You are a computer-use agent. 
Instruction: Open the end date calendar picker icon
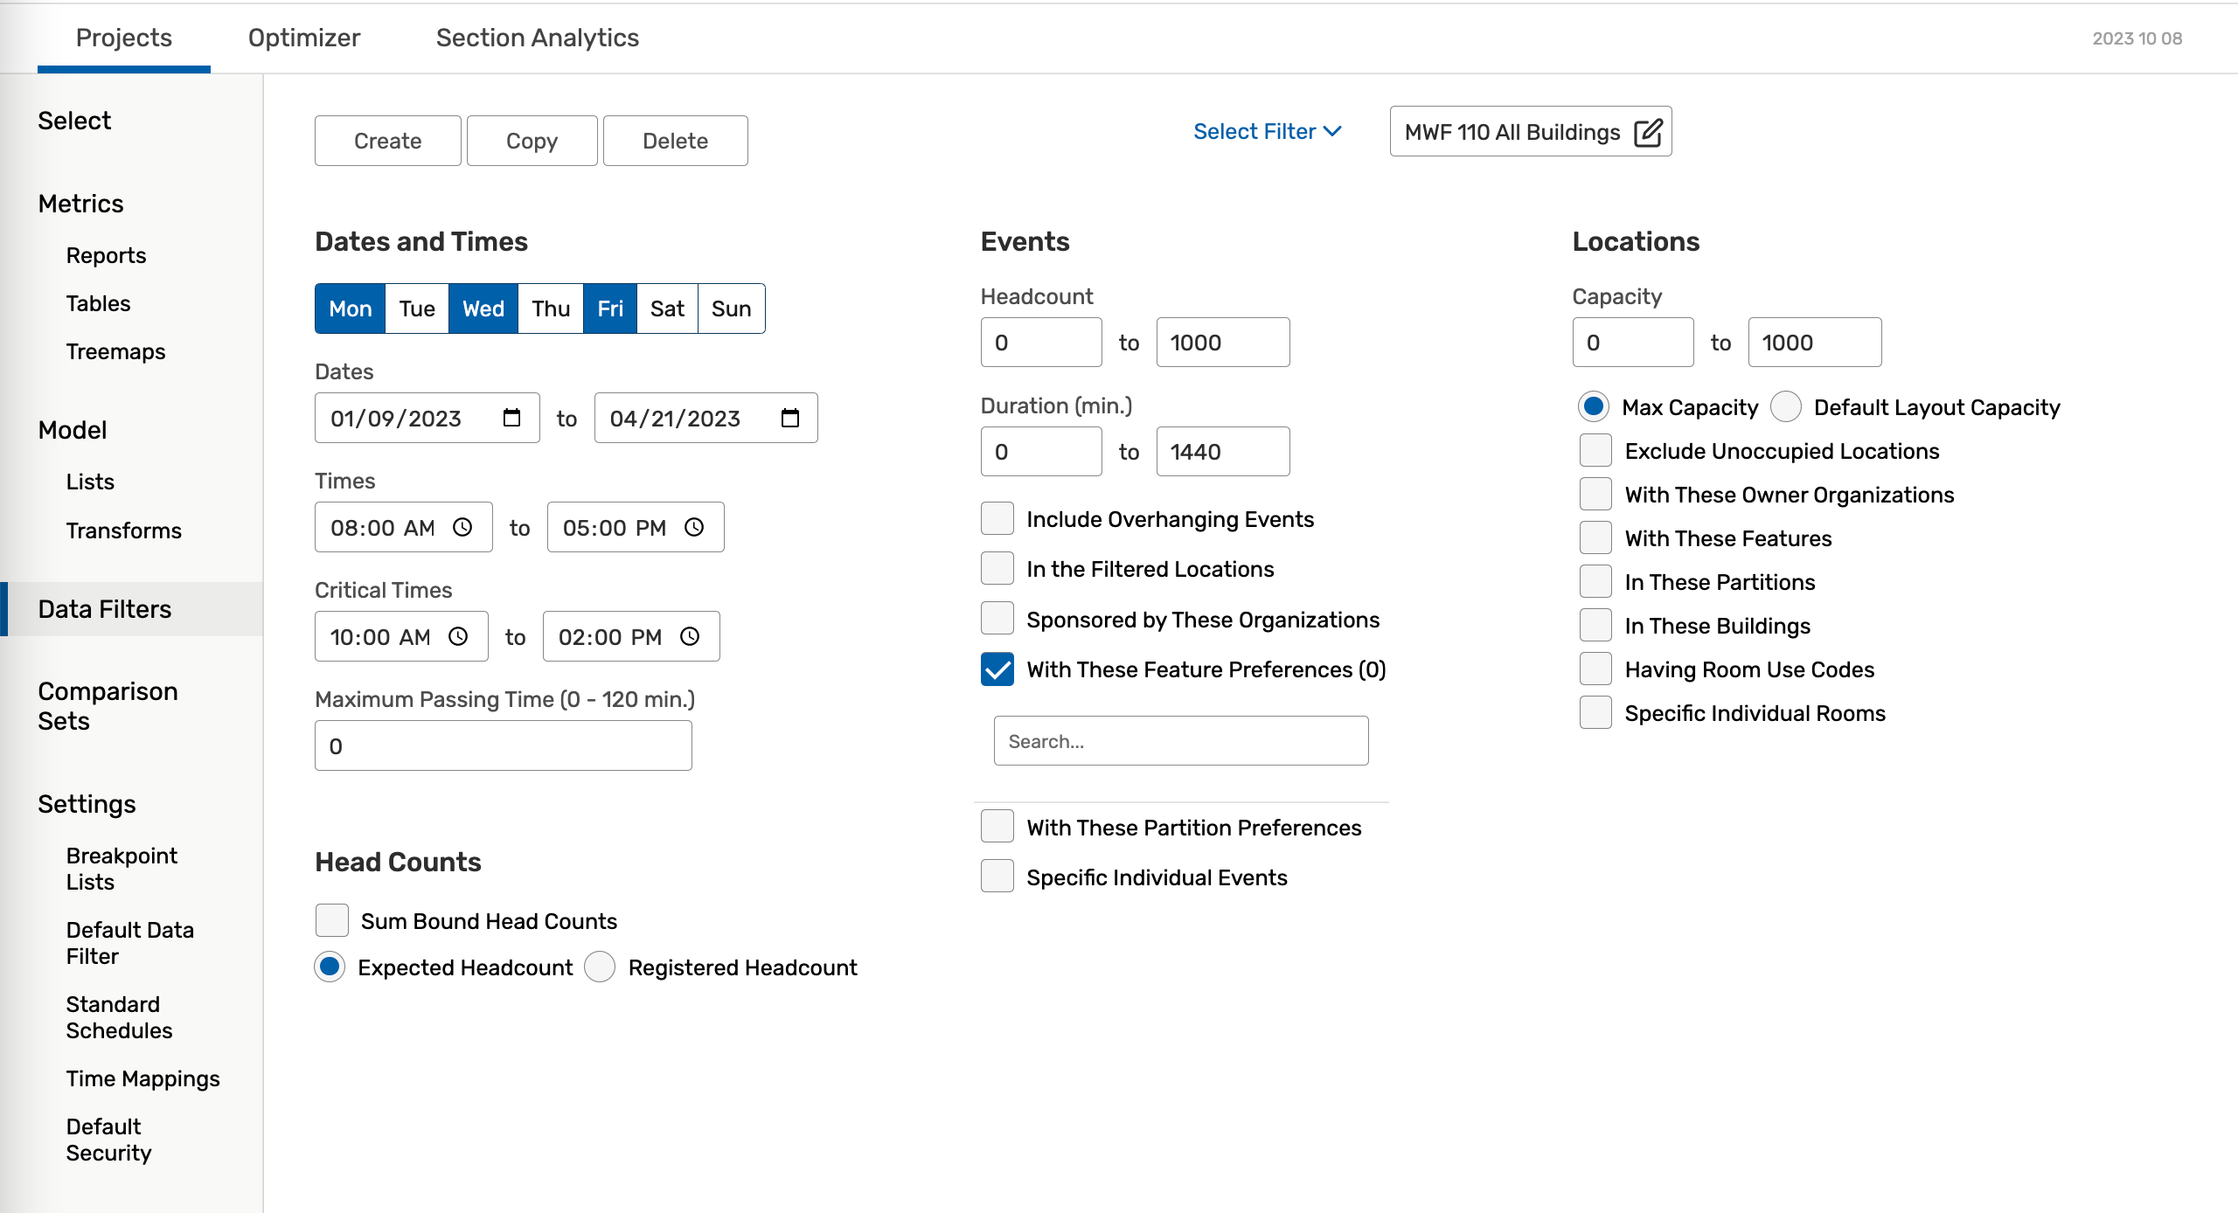point(790,418)
